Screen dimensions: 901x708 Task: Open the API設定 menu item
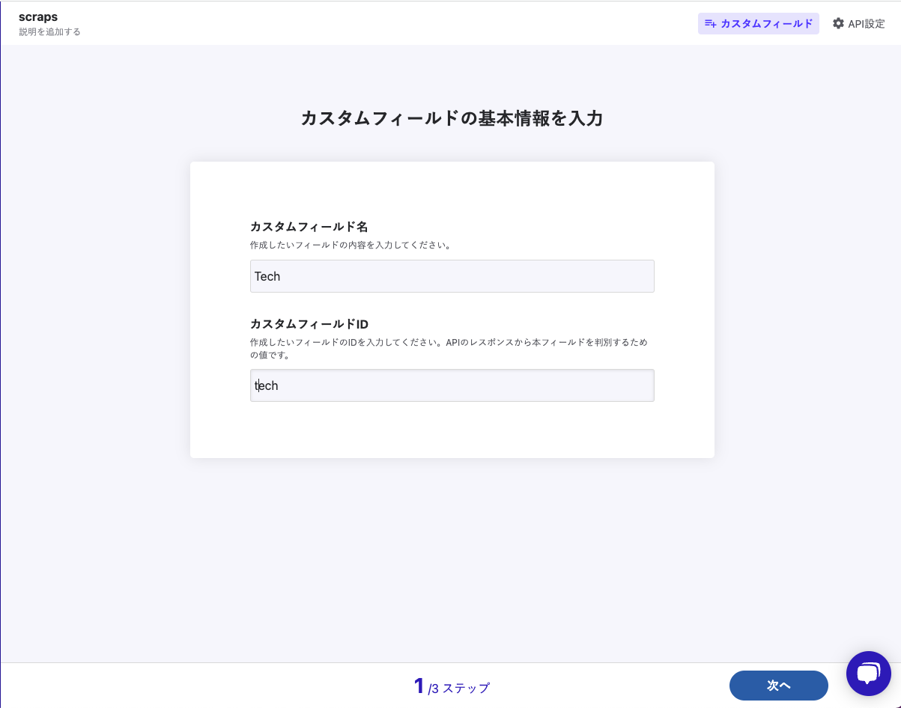pos(859,24)
